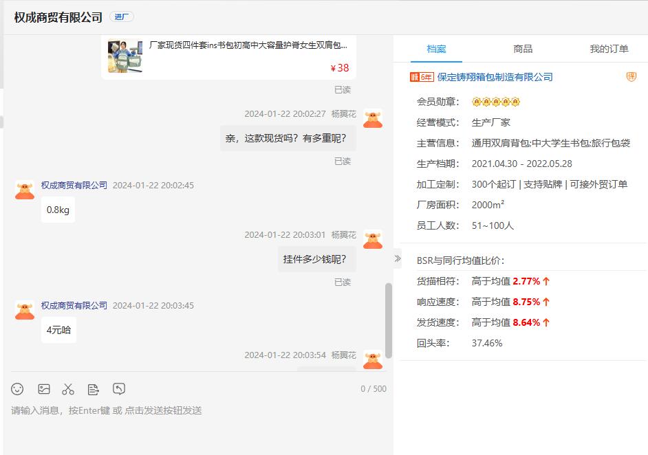Open the chat history icon
648x455 pixels.
pos(119,389)
